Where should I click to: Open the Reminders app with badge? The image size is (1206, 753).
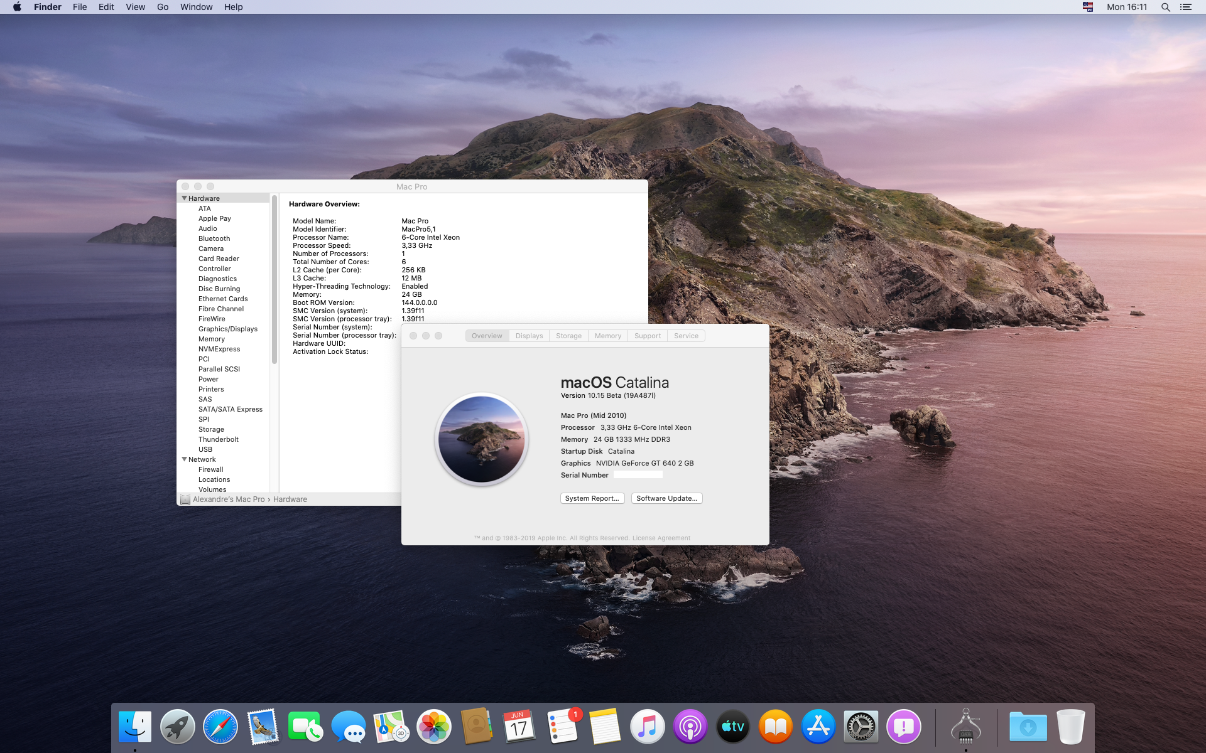562,727
